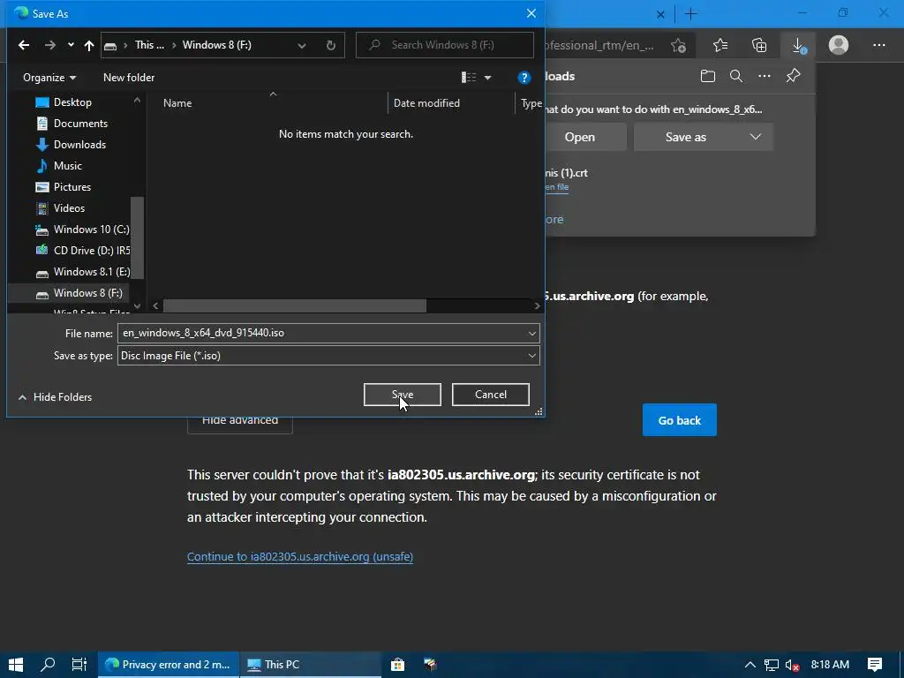Open downloads folder icon in panel
The width and height of the screenshot is (904, 678).
707,76
